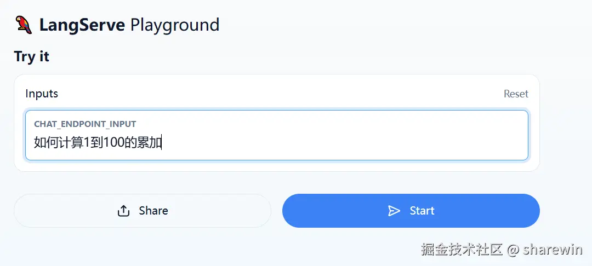Select the Inputs panel heading
This screenshot has width=592, height=266.
tap(42, 94)
